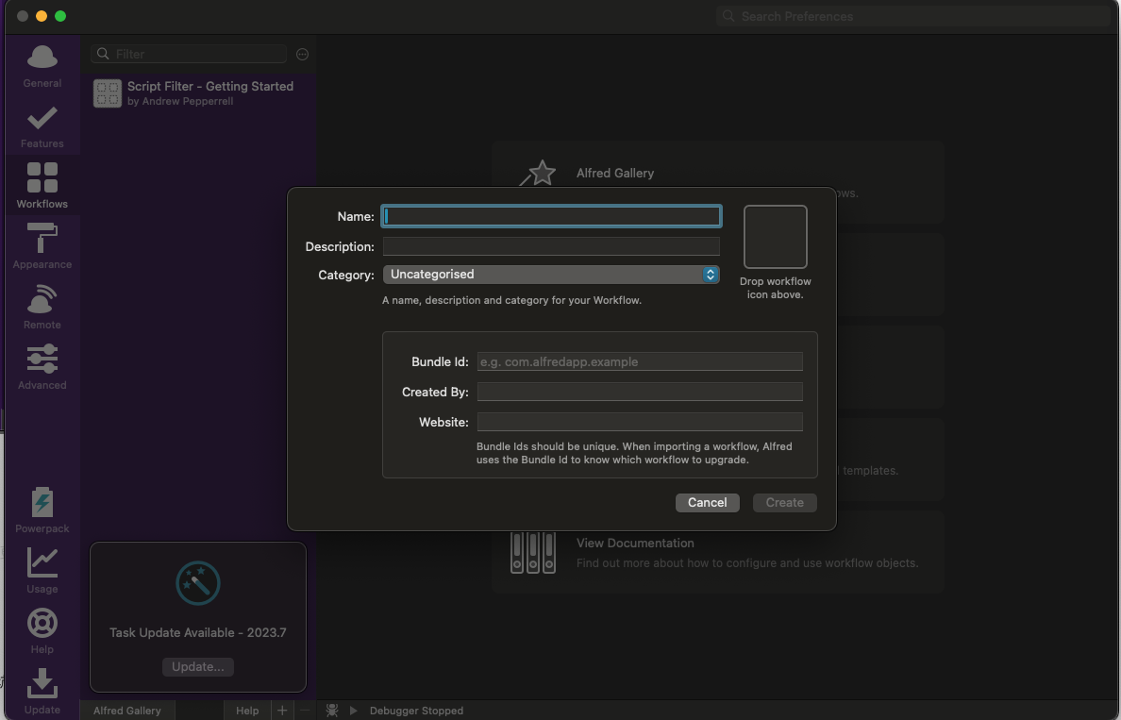Open the Usage statistics section
This screenshot has width=1121, height=720.
click(42, 571)
